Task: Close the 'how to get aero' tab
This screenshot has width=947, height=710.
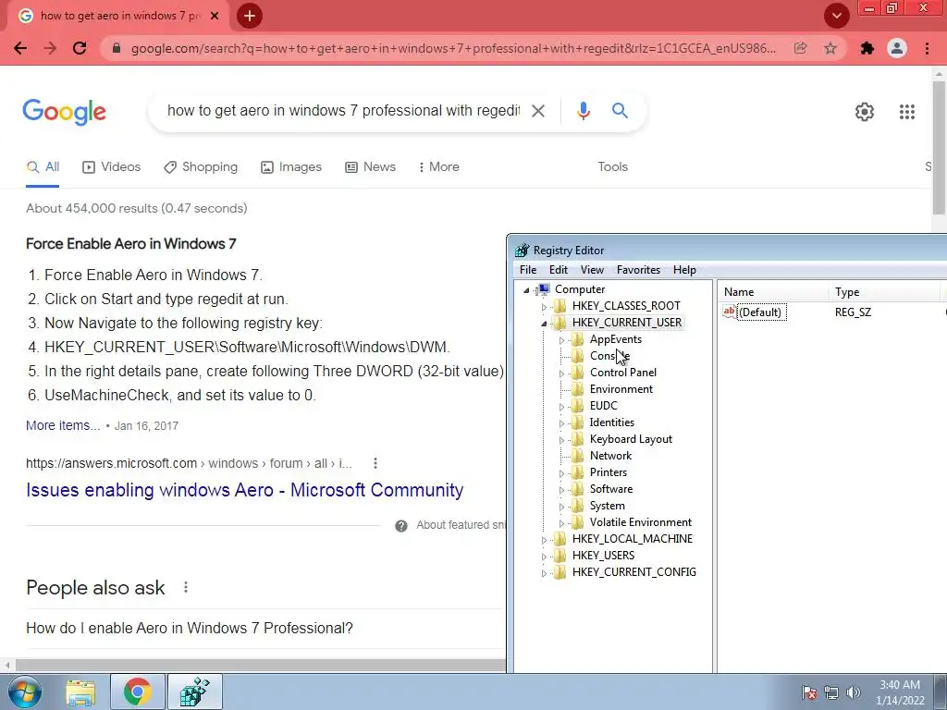Action: click(215, 16)
